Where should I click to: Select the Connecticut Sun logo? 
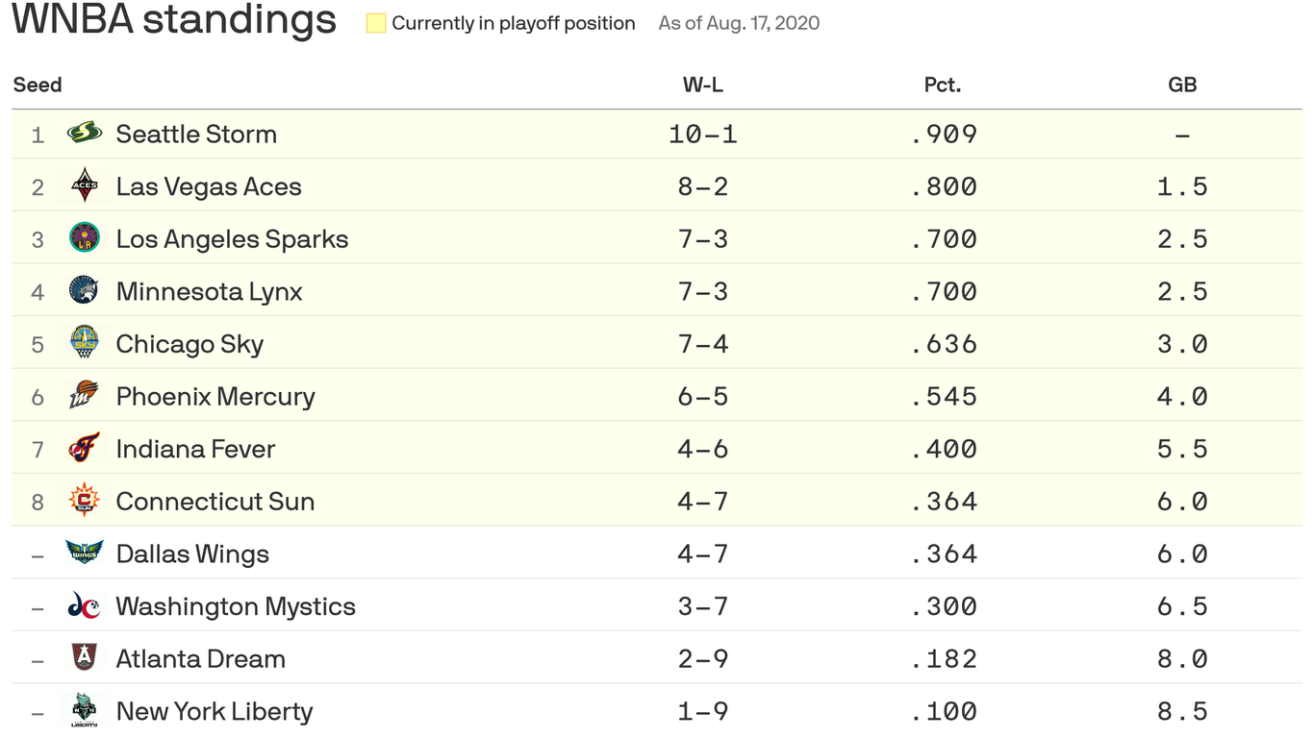tap(85, 501)
